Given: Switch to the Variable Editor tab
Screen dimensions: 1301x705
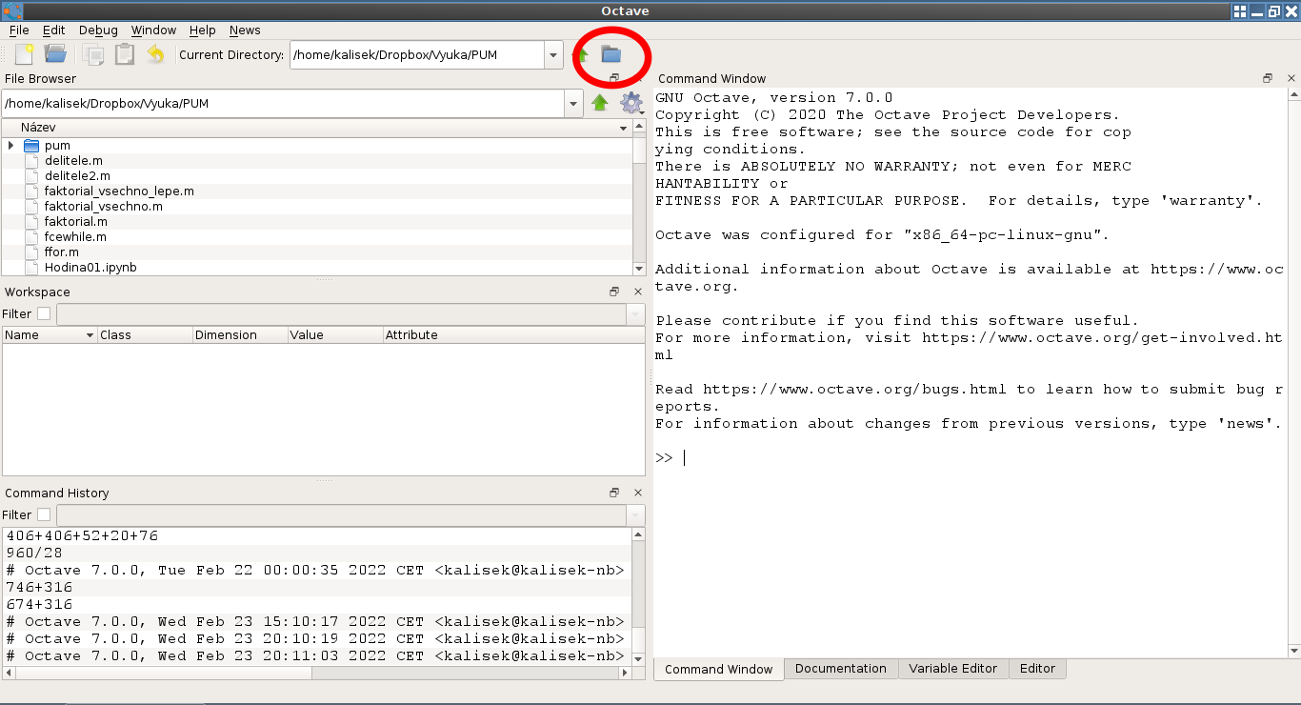Looking at the screenshot, I should (952, 669).
